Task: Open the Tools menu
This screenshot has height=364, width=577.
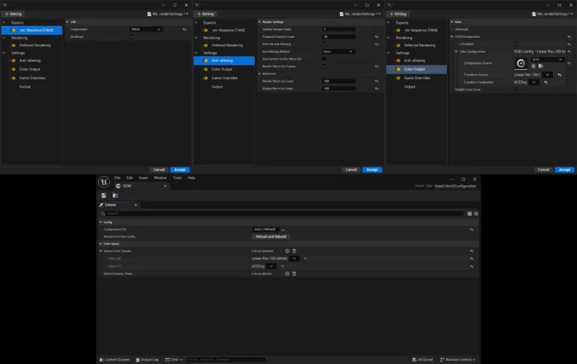Action: [177, 178]
